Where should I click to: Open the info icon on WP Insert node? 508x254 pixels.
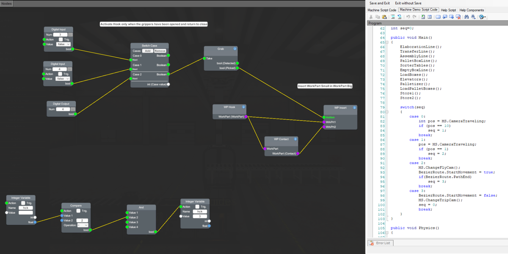point(354,108)
